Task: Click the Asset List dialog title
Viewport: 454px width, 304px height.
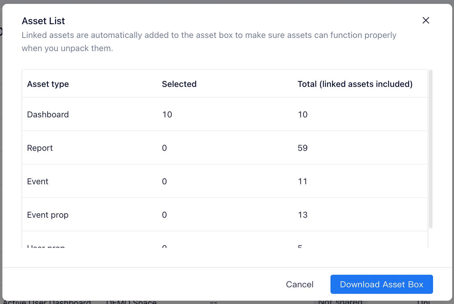Action: (x=43, y=21)
